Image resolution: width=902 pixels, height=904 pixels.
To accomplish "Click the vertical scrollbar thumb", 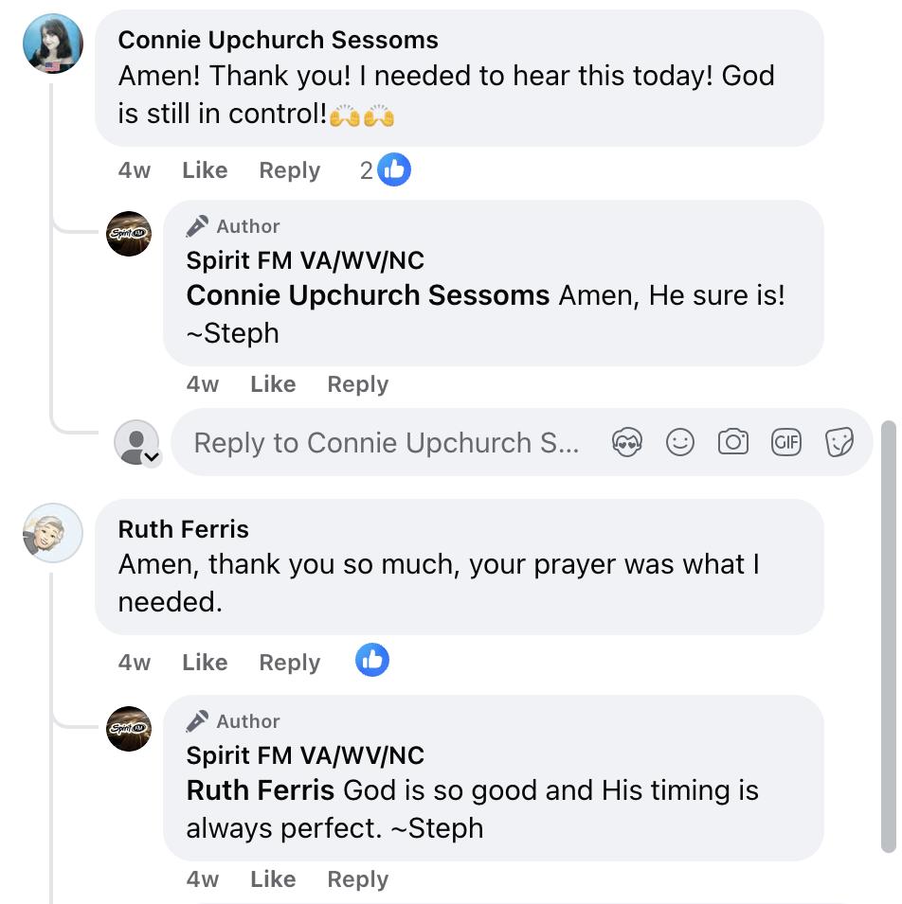I will (x=888, y=634).
